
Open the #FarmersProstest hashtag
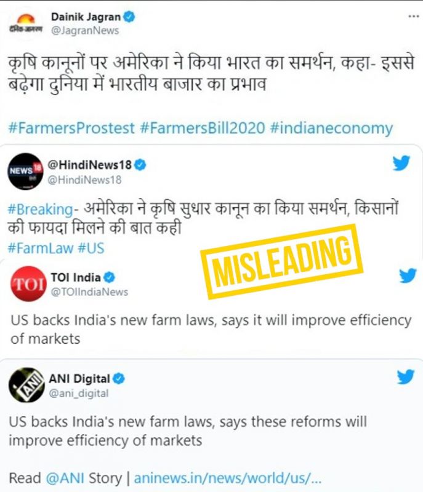tap(71, 128)
